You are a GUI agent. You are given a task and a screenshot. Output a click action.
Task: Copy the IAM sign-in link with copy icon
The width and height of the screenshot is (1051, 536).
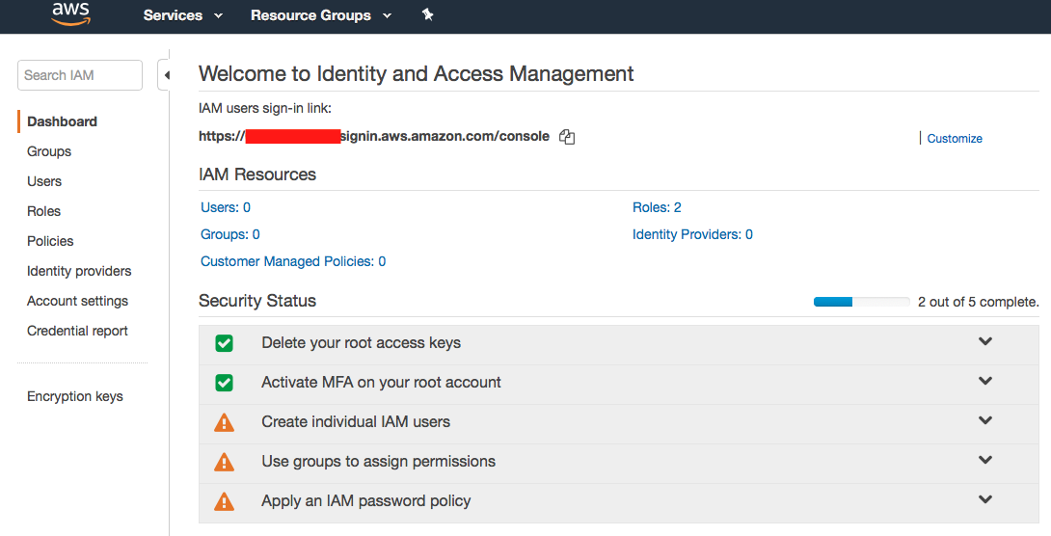567,137
